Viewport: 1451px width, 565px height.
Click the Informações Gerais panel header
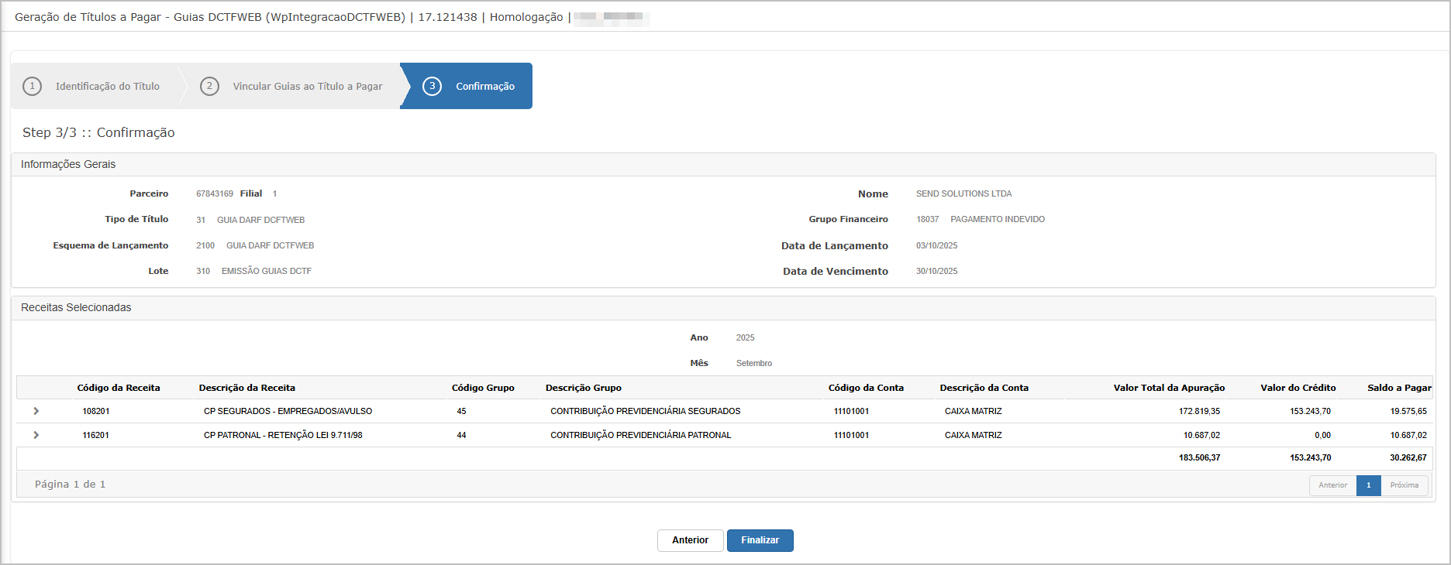click(68, 164)
